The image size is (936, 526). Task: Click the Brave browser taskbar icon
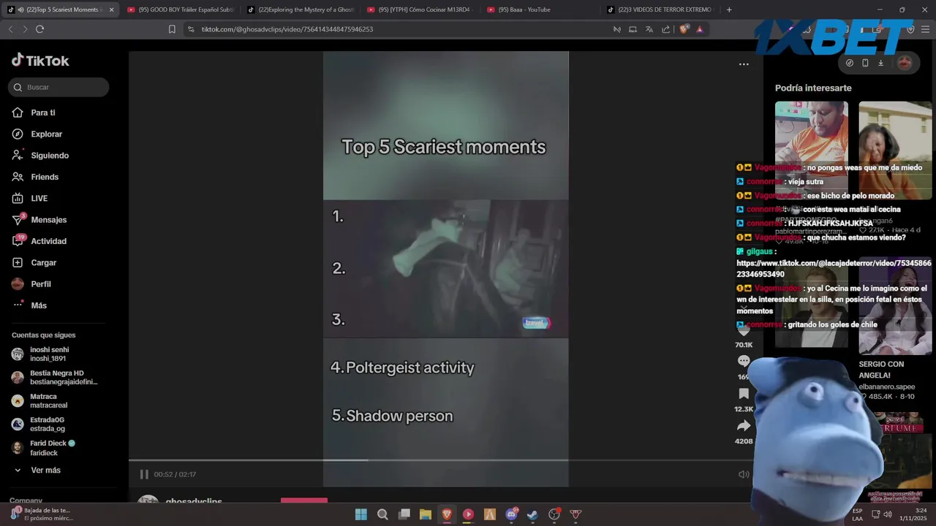(447, 514)
